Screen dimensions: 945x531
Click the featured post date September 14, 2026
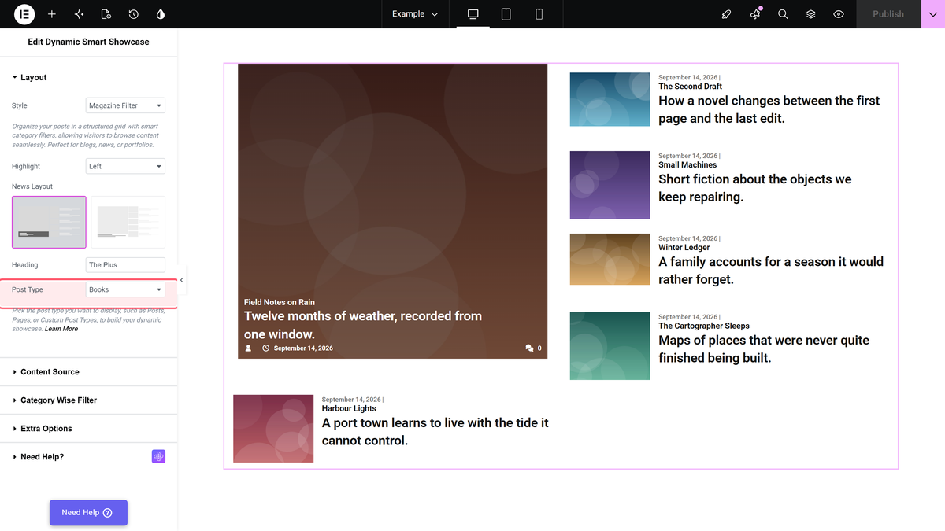pyautogui.click(x=303, y=348)
